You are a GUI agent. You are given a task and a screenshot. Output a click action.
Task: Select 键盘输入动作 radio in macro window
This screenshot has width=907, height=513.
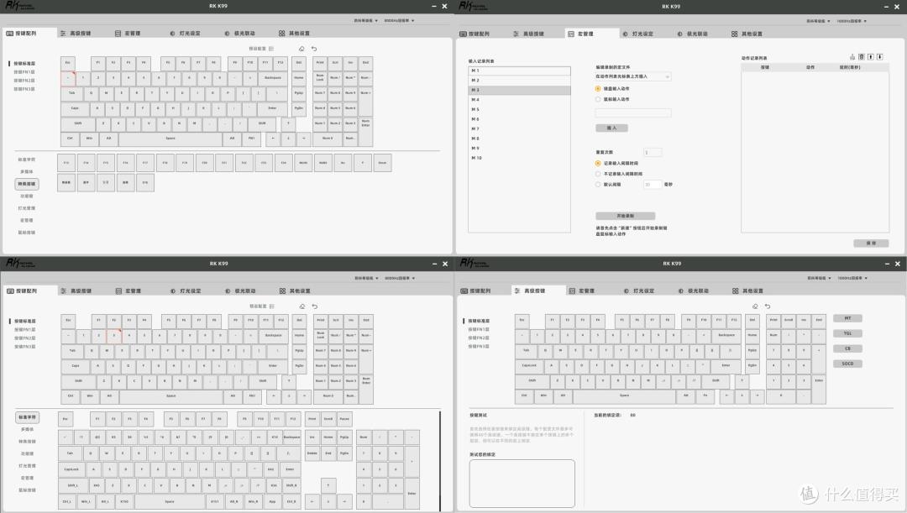pyautogui.click(x=598, y=88)
